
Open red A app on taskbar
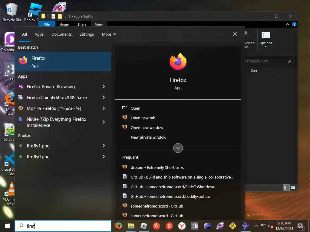point(157,226)
